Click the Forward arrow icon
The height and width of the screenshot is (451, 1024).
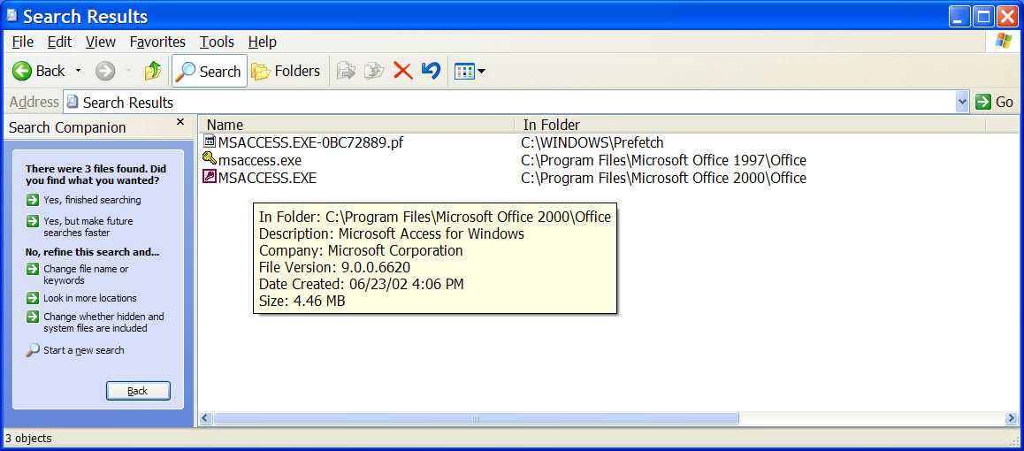pyautogui.click(x=104, y=71)
